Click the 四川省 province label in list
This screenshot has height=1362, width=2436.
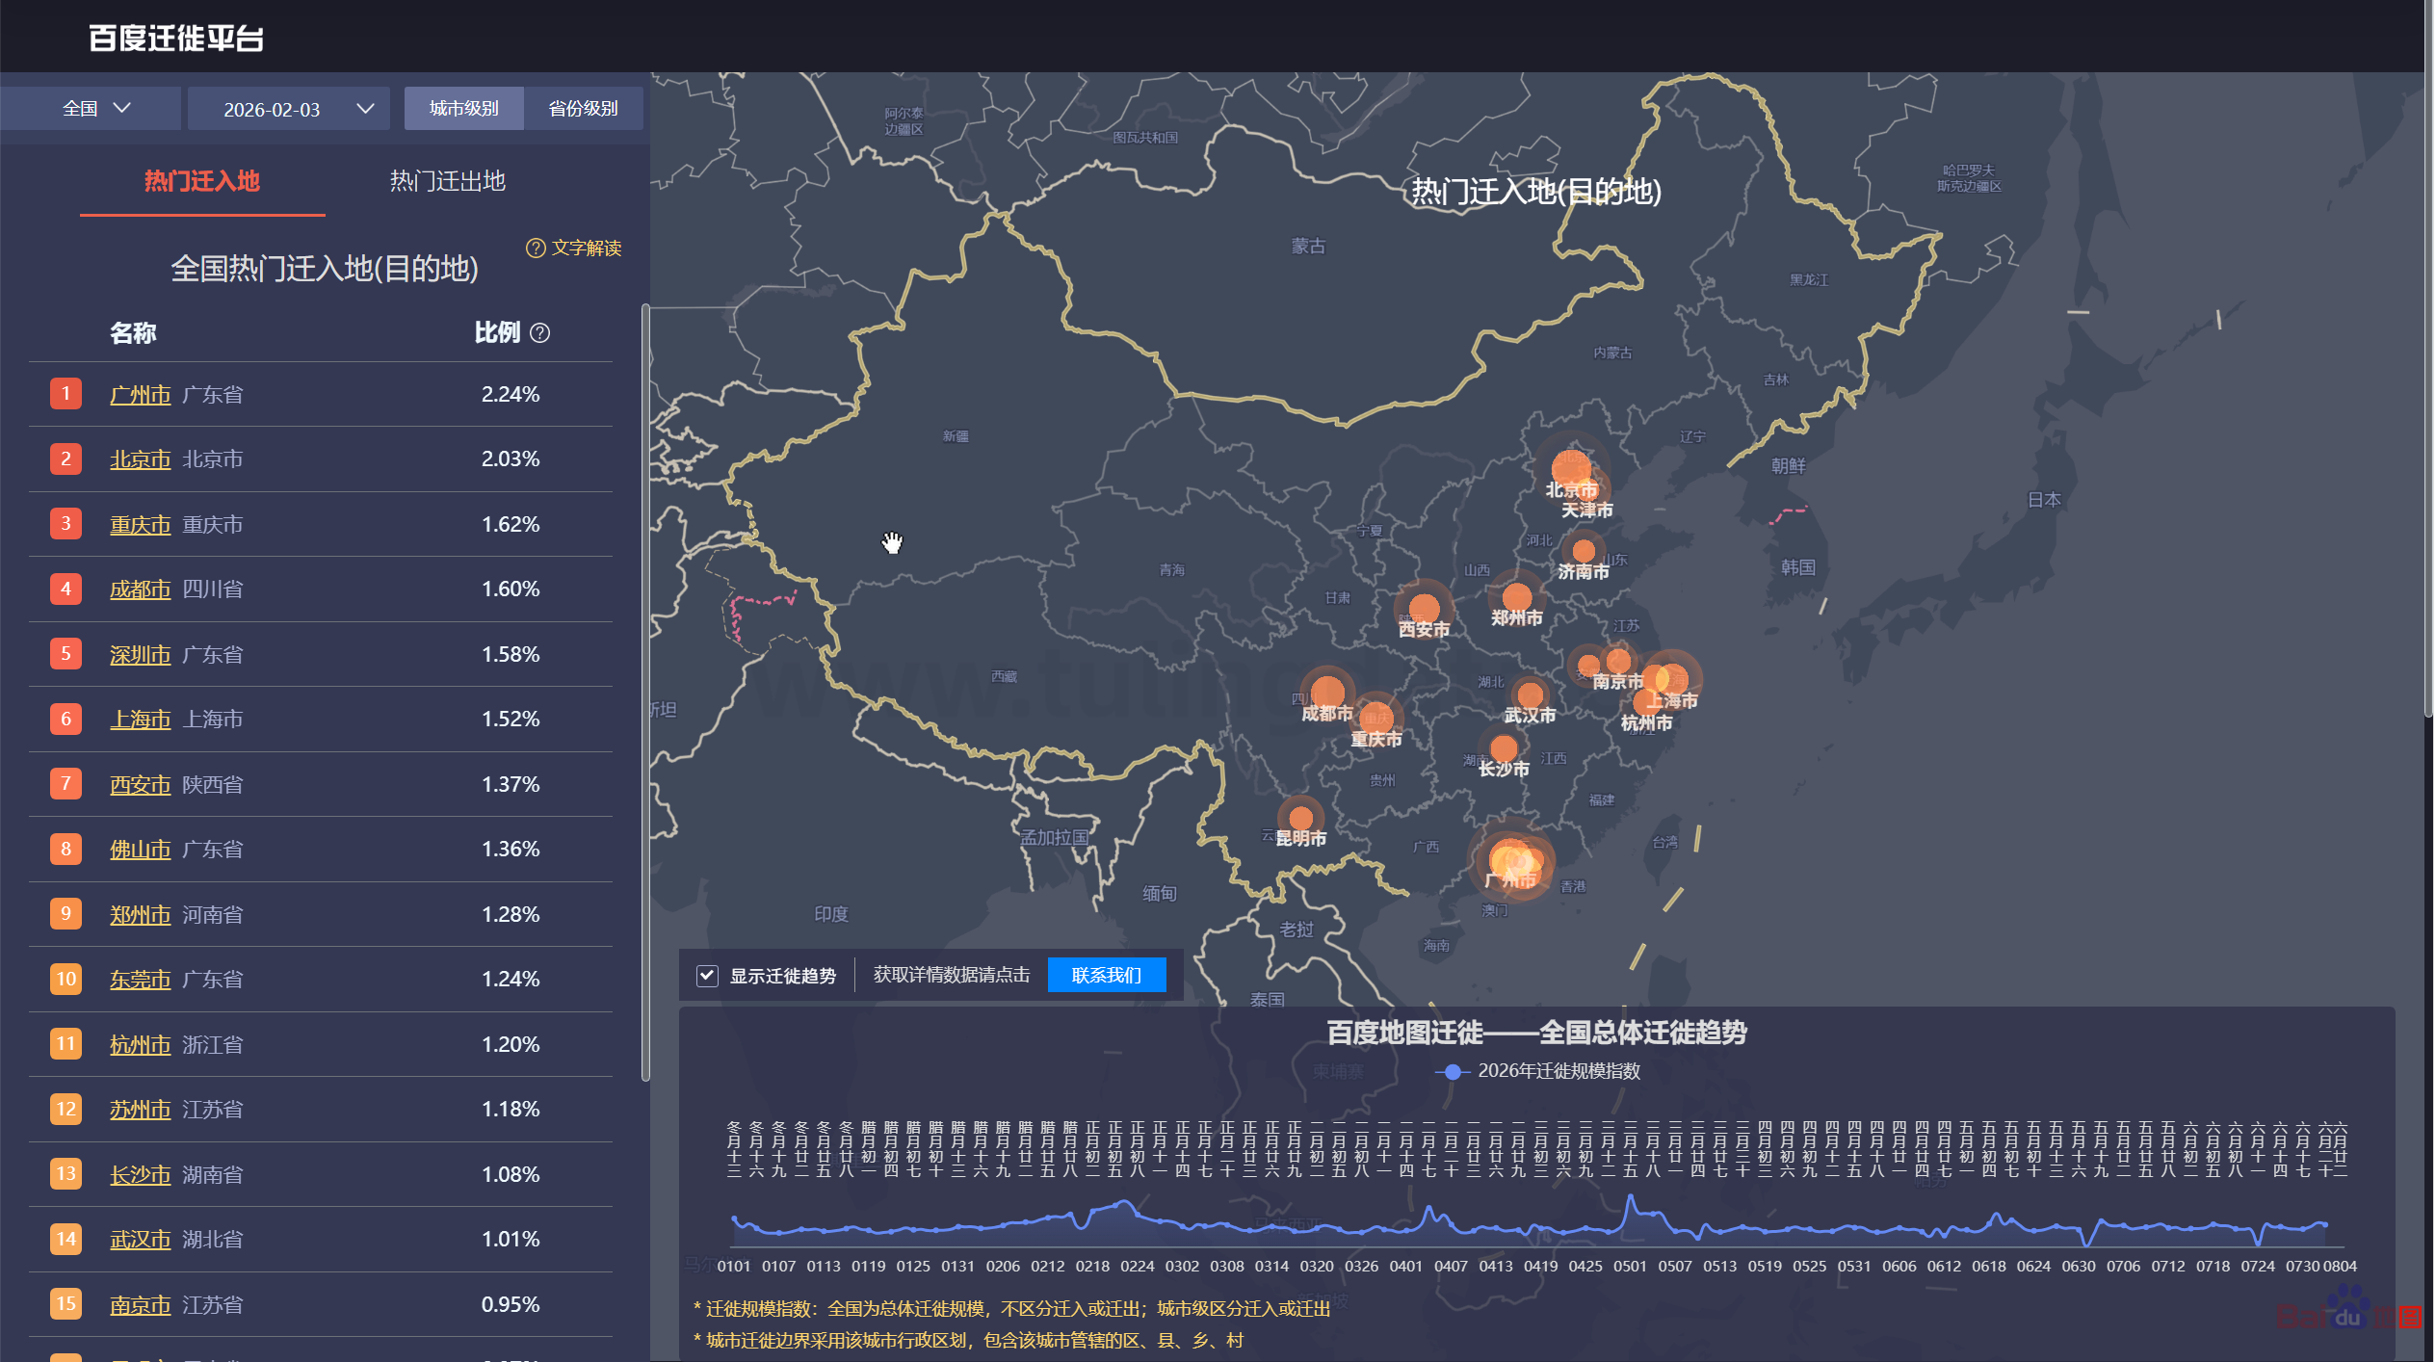[213, 589]
